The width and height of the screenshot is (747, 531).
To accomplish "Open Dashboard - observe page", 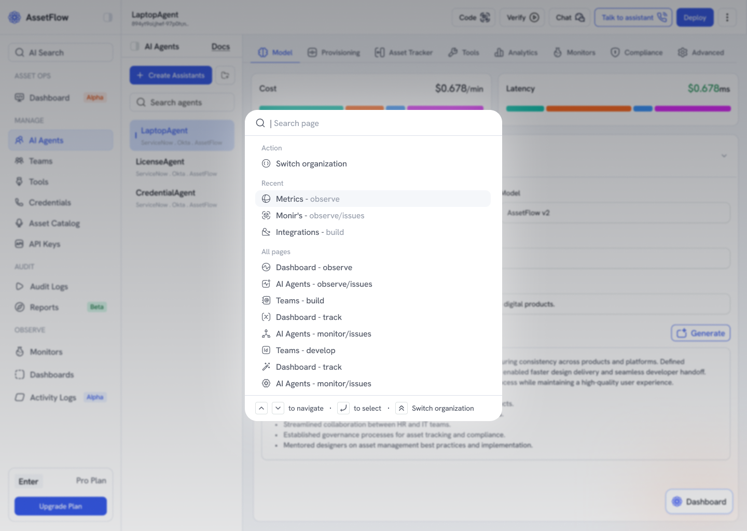I will tap(372, 267).
